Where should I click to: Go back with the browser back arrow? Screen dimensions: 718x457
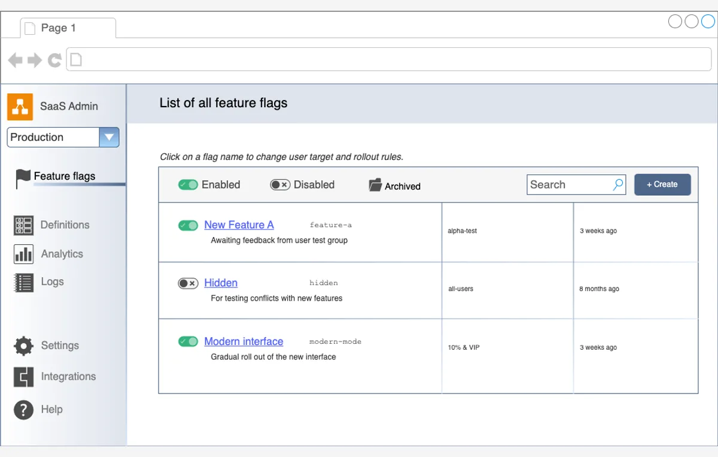click(15, 60)
